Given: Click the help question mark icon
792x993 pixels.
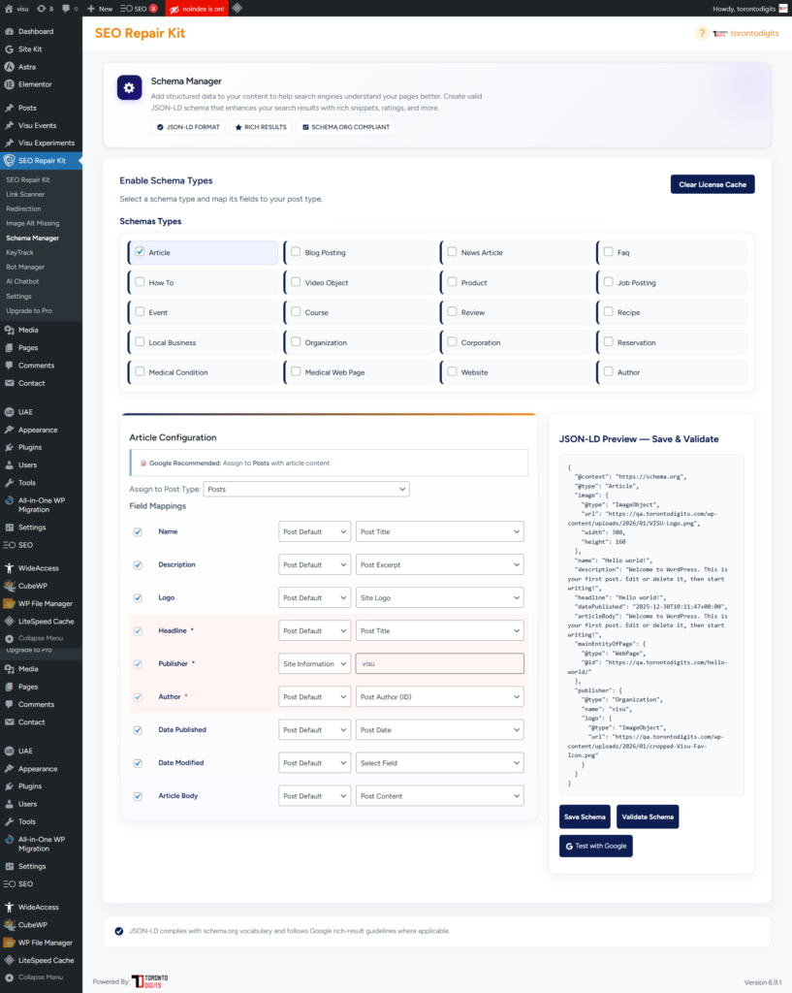Looking at the screenshot, I should point(701,33).
